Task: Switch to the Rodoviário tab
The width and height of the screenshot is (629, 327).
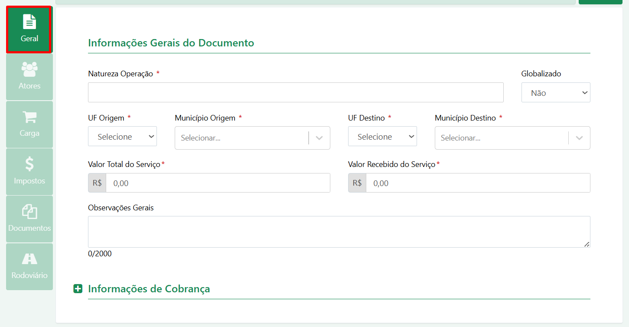Action: point(29,267)
